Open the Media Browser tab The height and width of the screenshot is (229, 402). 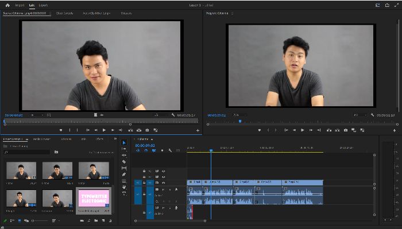(41, 139)
